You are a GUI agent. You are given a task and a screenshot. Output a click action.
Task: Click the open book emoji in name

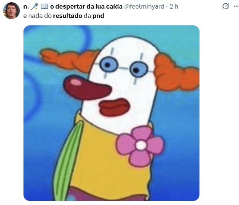tap(44, 6)
